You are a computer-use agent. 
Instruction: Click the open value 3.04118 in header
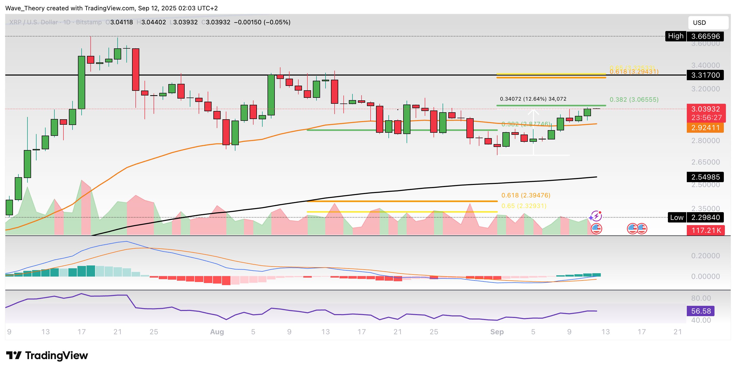point(121,22)
